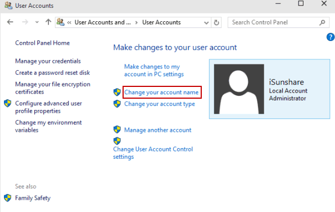Open Change User Account Control settings
This screenshot has height=212, width=335.
(153, 153)
